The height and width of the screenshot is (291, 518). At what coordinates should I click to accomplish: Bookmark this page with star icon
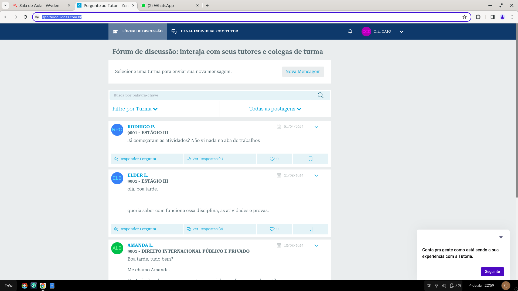click(464, 17)
